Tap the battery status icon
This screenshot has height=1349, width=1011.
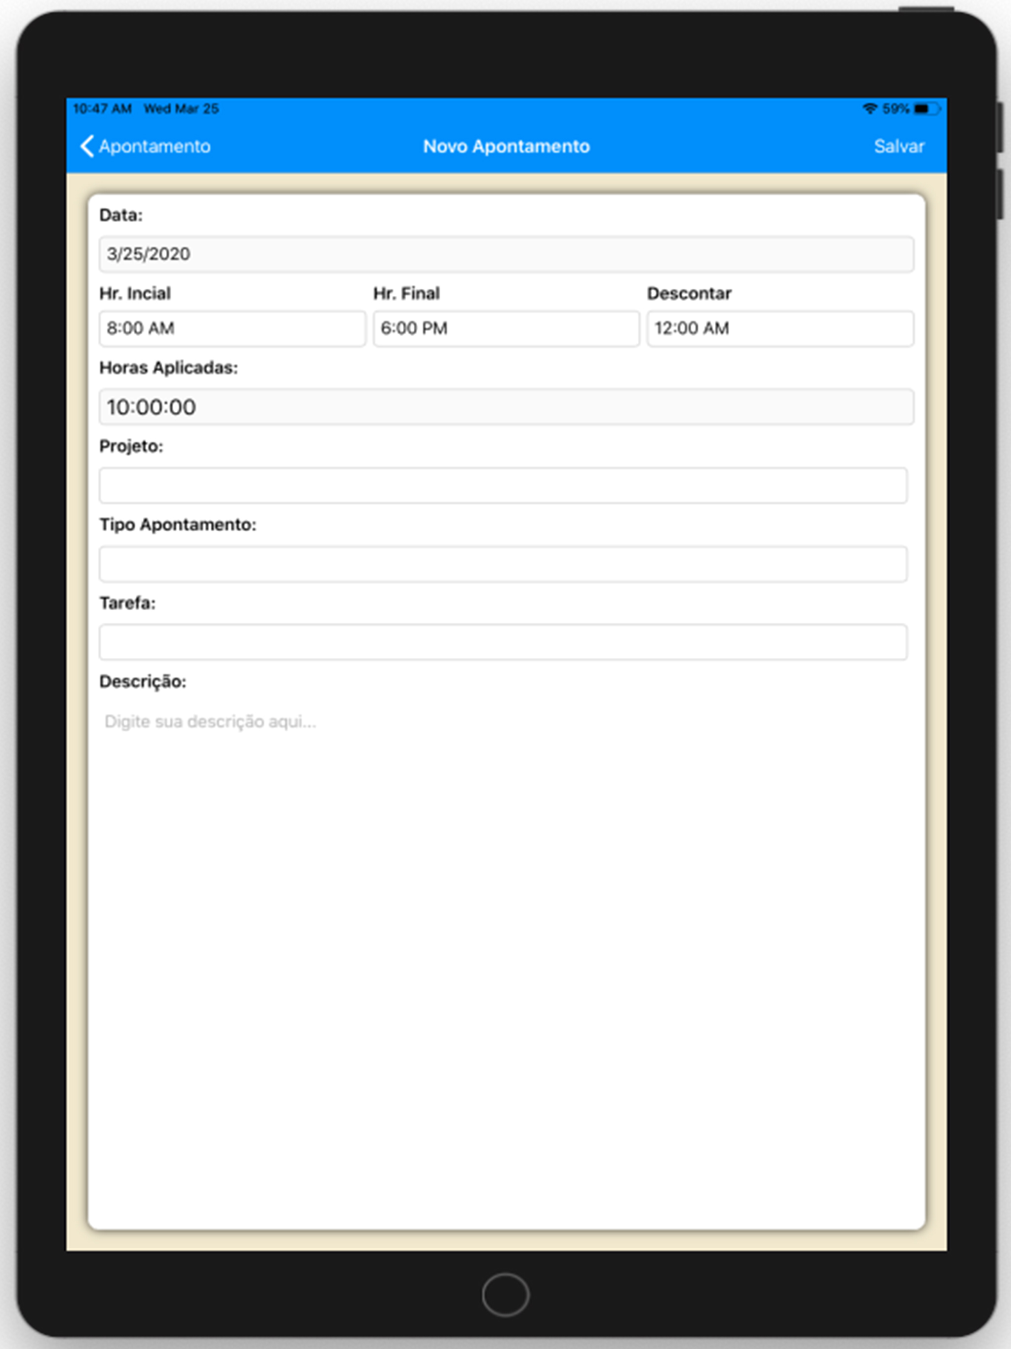pos(927,109)
